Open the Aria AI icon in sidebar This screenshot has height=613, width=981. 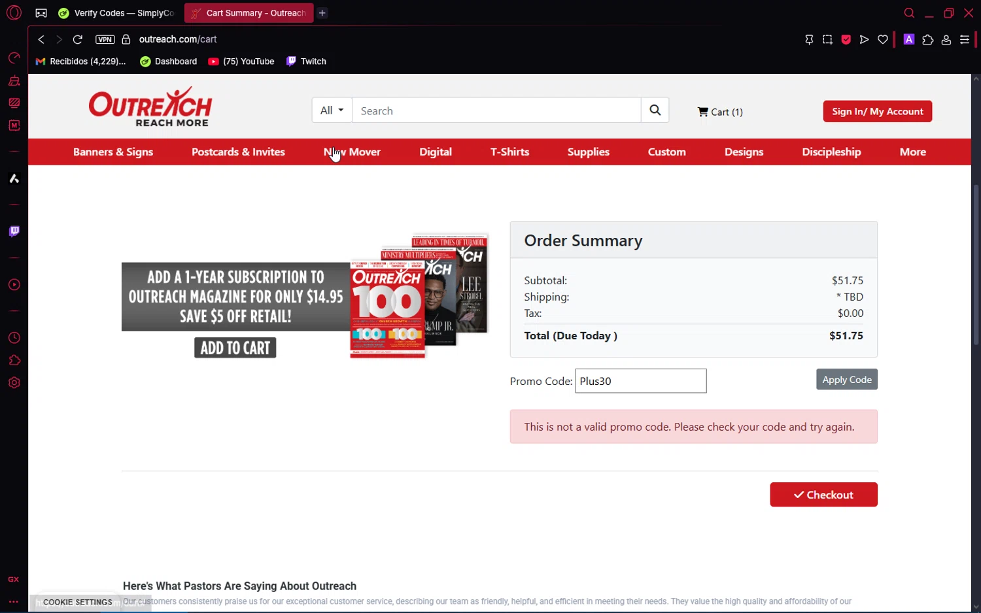(x=14, y=178)
